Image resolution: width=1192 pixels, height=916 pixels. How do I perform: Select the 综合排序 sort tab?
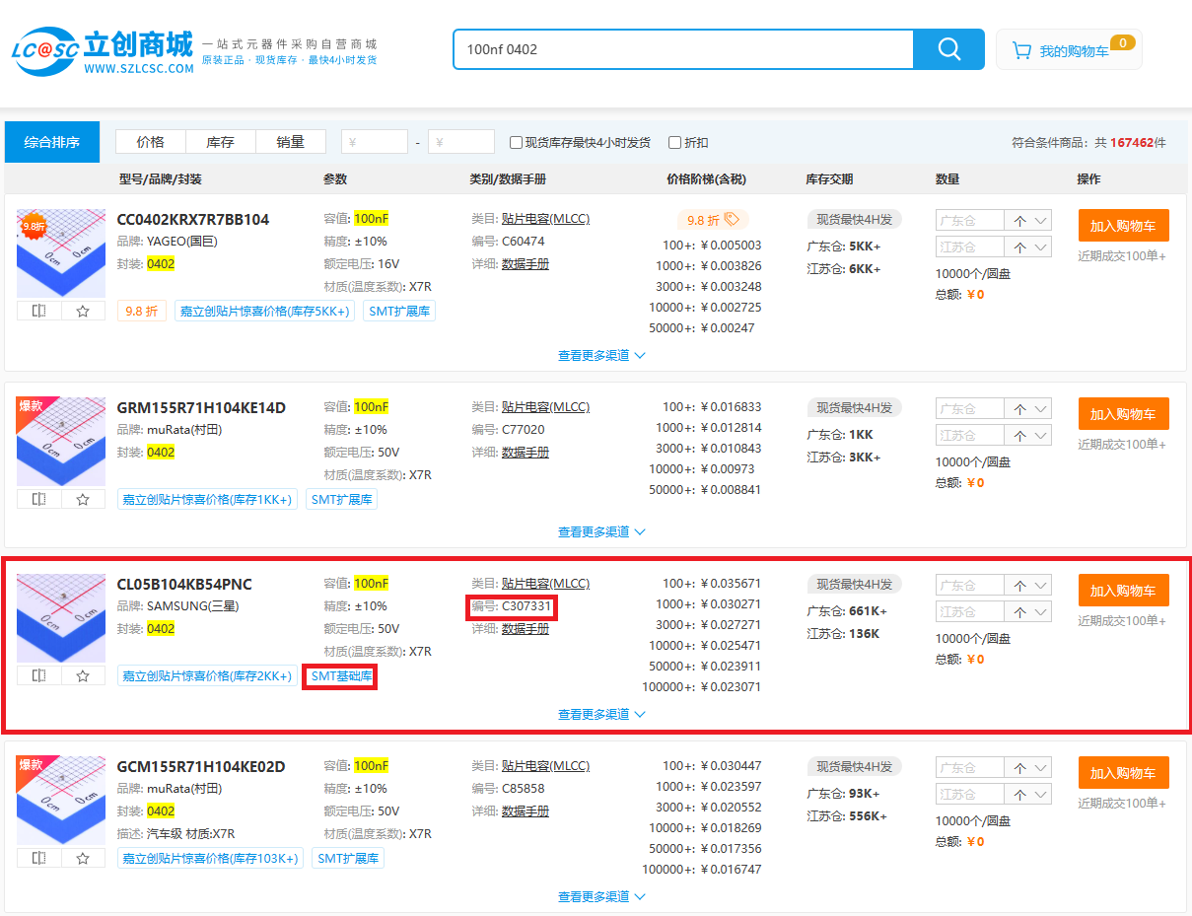coord(52,142)
